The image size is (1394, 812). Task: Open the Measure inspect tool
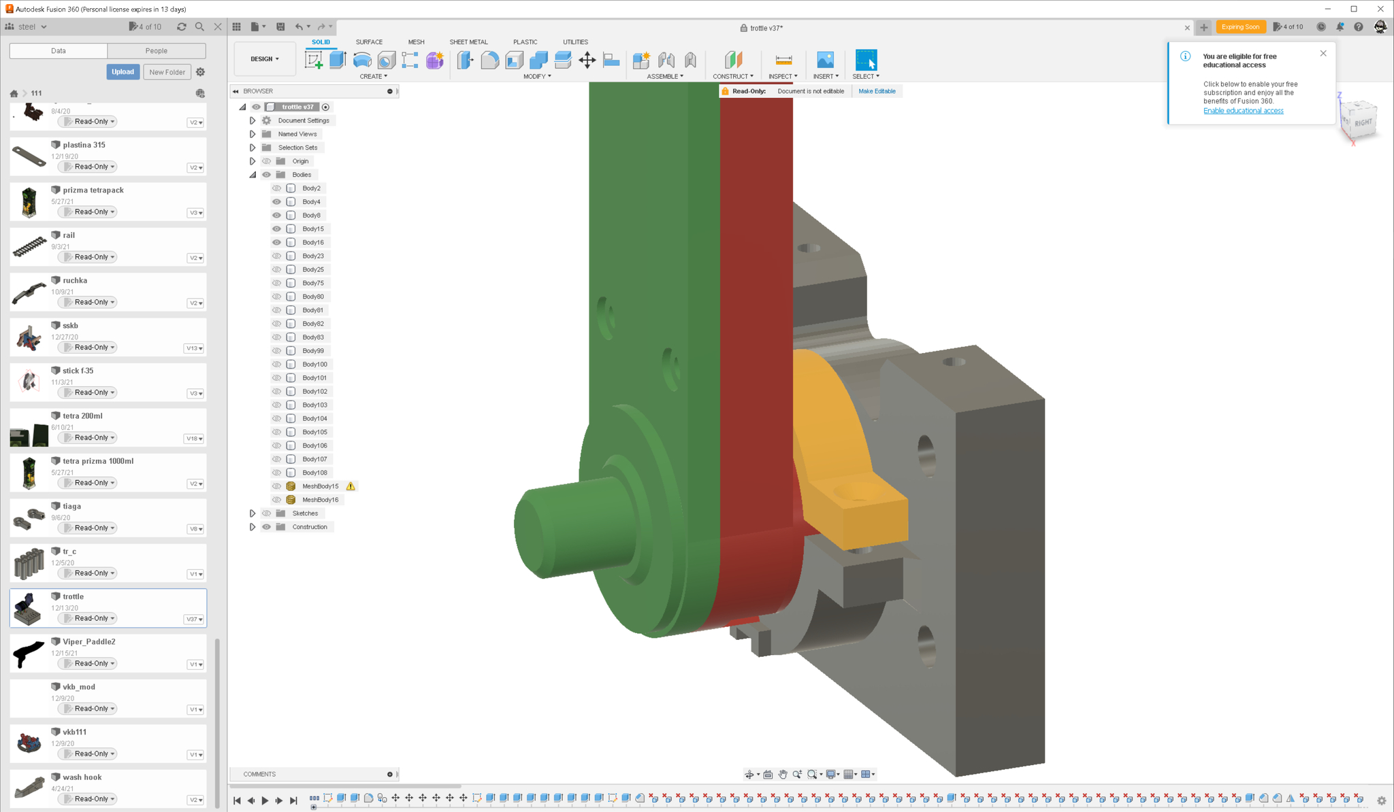[x=783, y=60]
